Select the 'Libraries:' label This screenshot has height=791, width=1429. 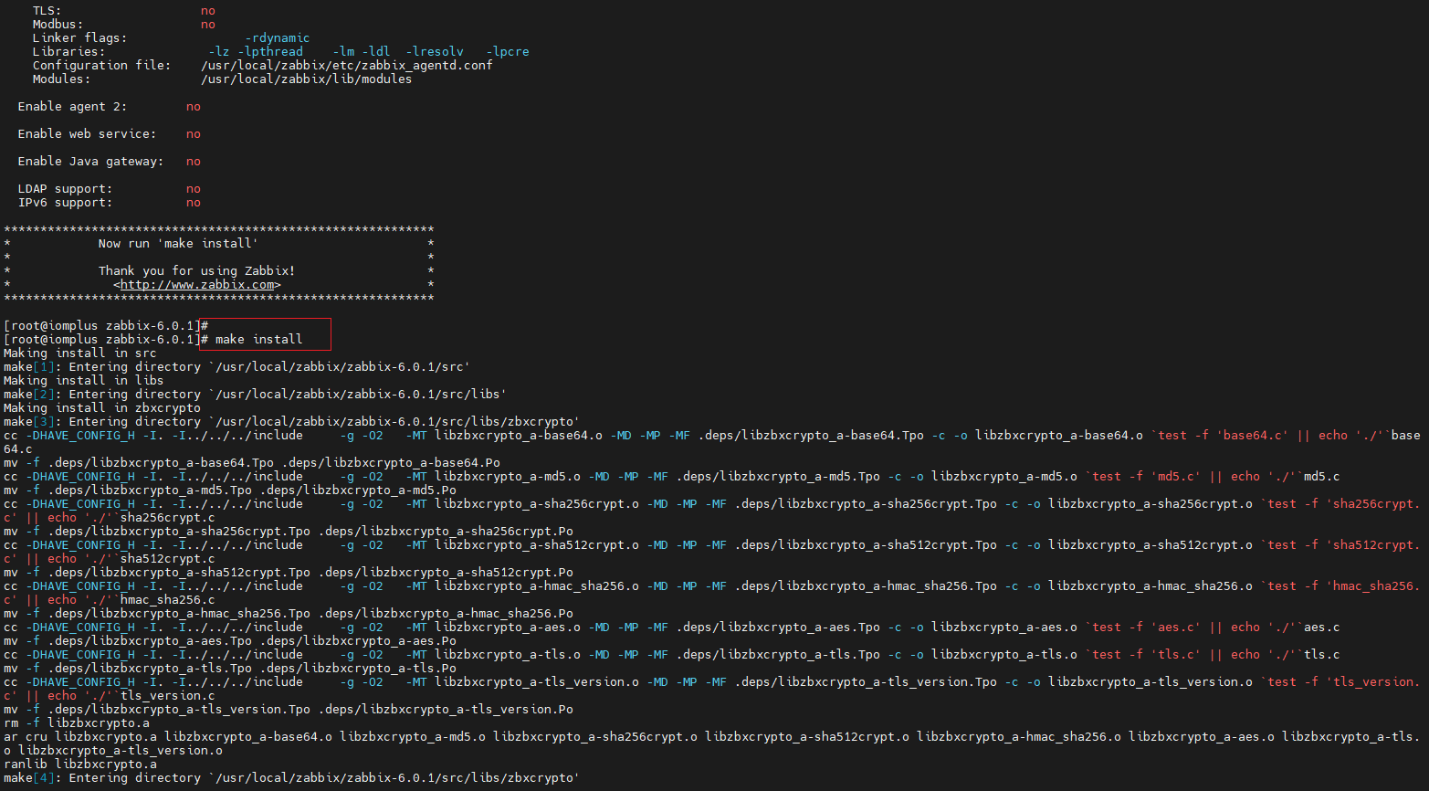[68, 52]
